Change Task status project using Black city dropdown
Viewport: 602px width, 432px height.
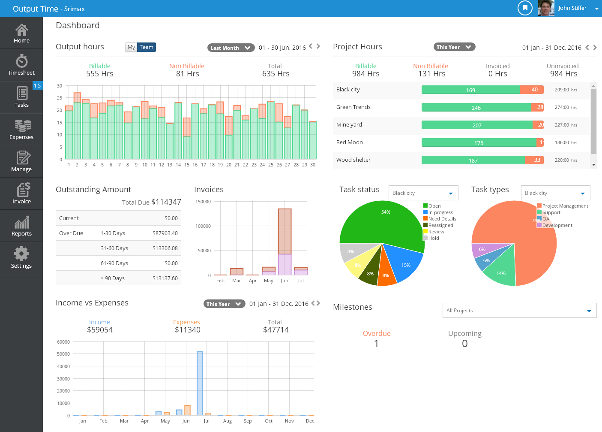423,193
